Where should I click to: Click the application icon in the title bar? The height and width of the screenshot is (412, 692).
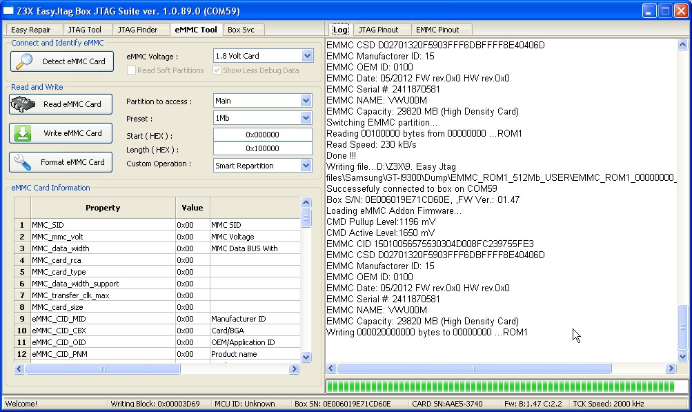tap(8, 10)
